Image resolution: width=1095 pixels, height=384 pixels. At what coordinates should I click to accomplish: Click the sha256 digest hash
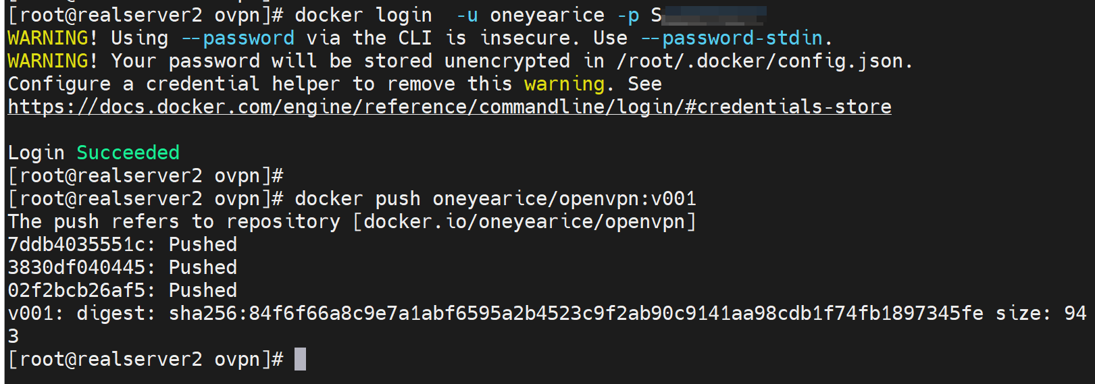tap(576, 313)
